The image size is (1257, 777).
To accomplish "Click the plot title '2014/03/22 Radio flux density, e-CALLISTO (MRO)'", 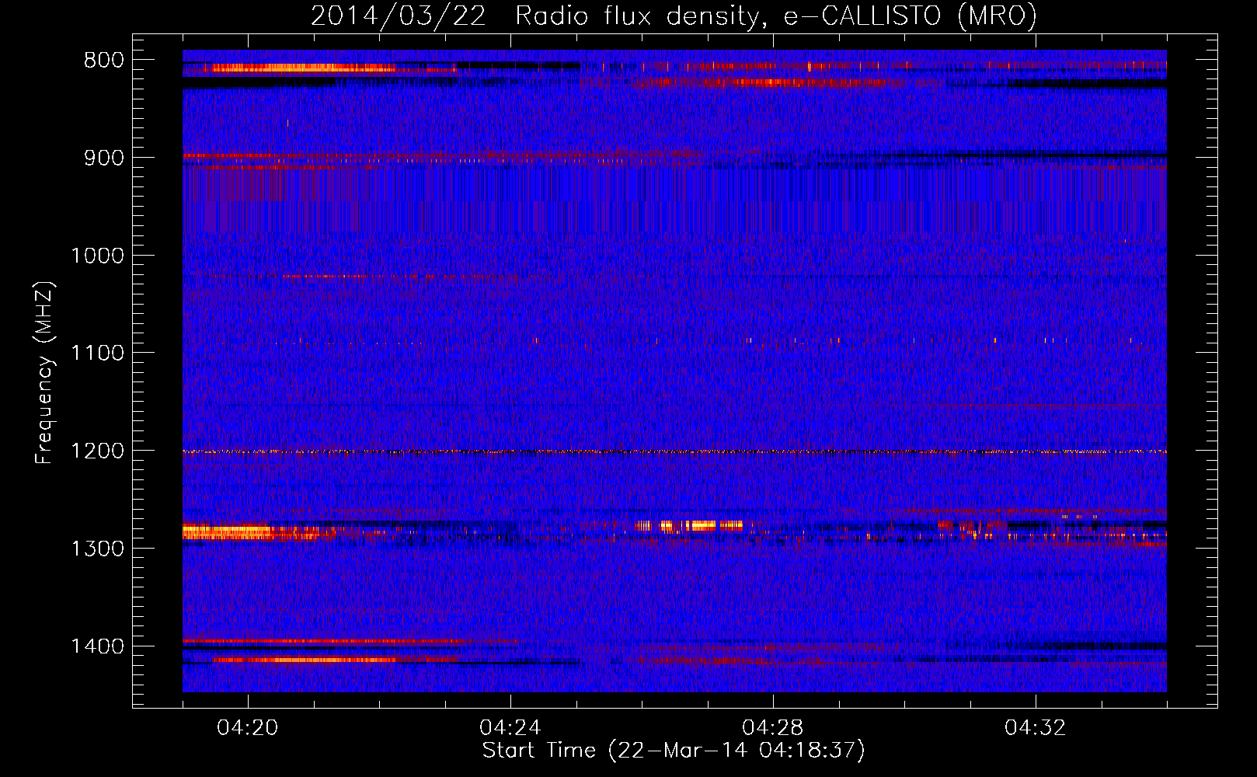I will tap(674, 16).
